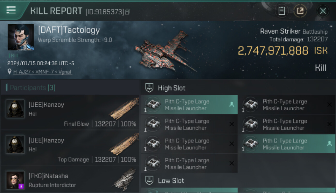View iNatasha's pilot portrait
336x193 pixels.
[15, 180]
